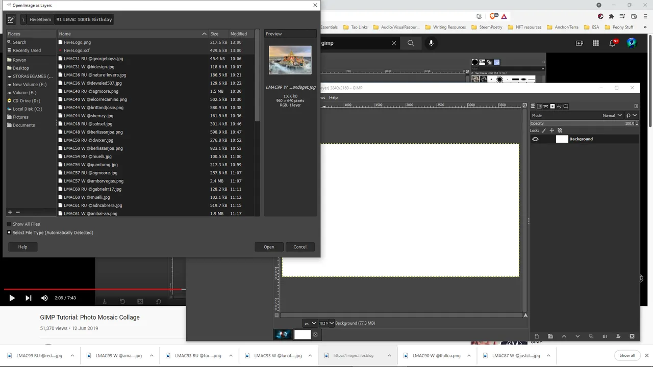Viewport: 653px width, 367px height.
Task: Click the Open button
Action: [269, 247]
